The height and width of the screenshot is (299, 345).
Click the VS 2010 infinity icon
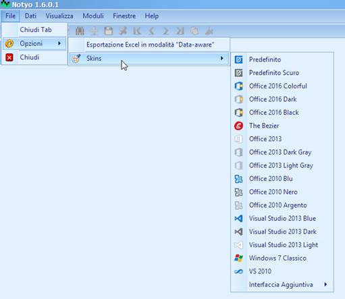coord(238,271)
